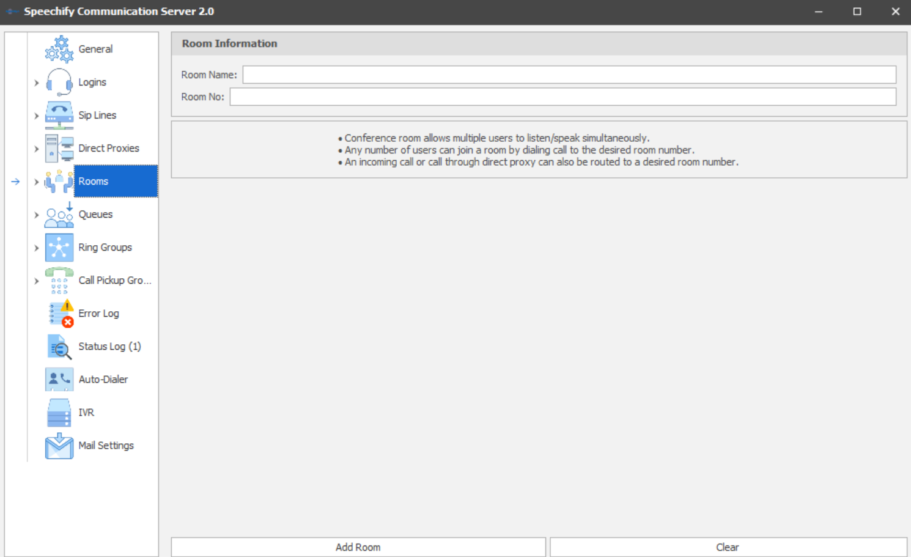The height and width of the screenshot is (557, 911).
Task: Open the IVR section
Action: click(x=86, y=412)
